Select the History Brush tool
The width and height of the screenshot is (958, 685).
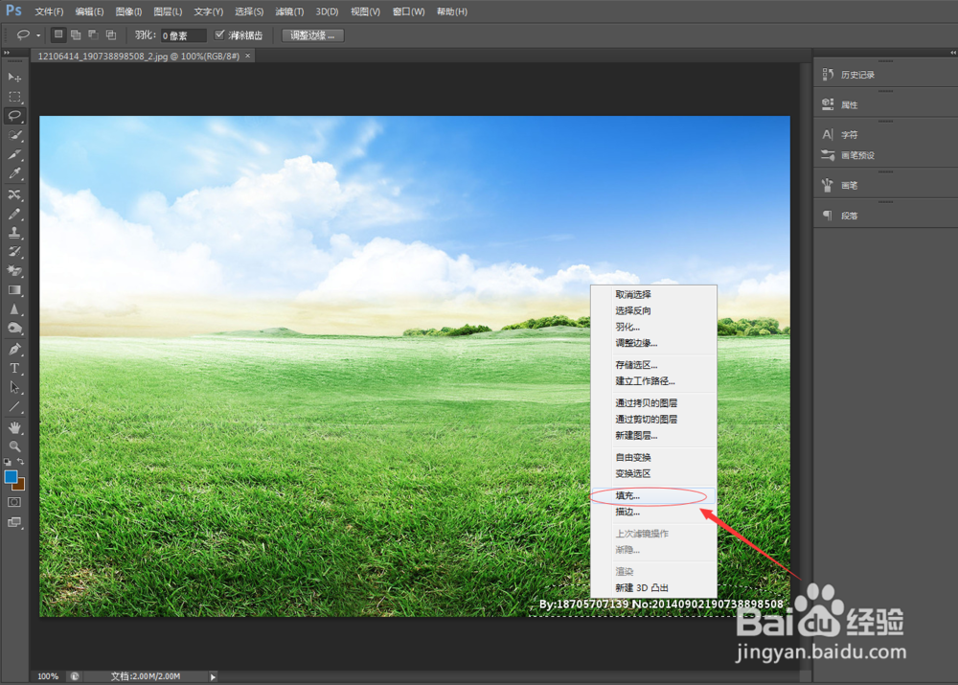click(14, 252)
